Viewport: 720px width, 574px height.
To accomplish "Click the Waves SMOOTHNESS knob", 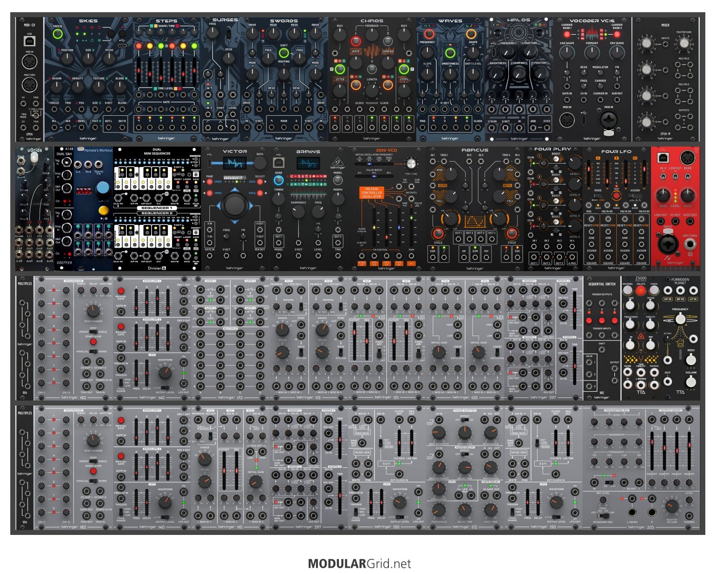I will point(450,74).
